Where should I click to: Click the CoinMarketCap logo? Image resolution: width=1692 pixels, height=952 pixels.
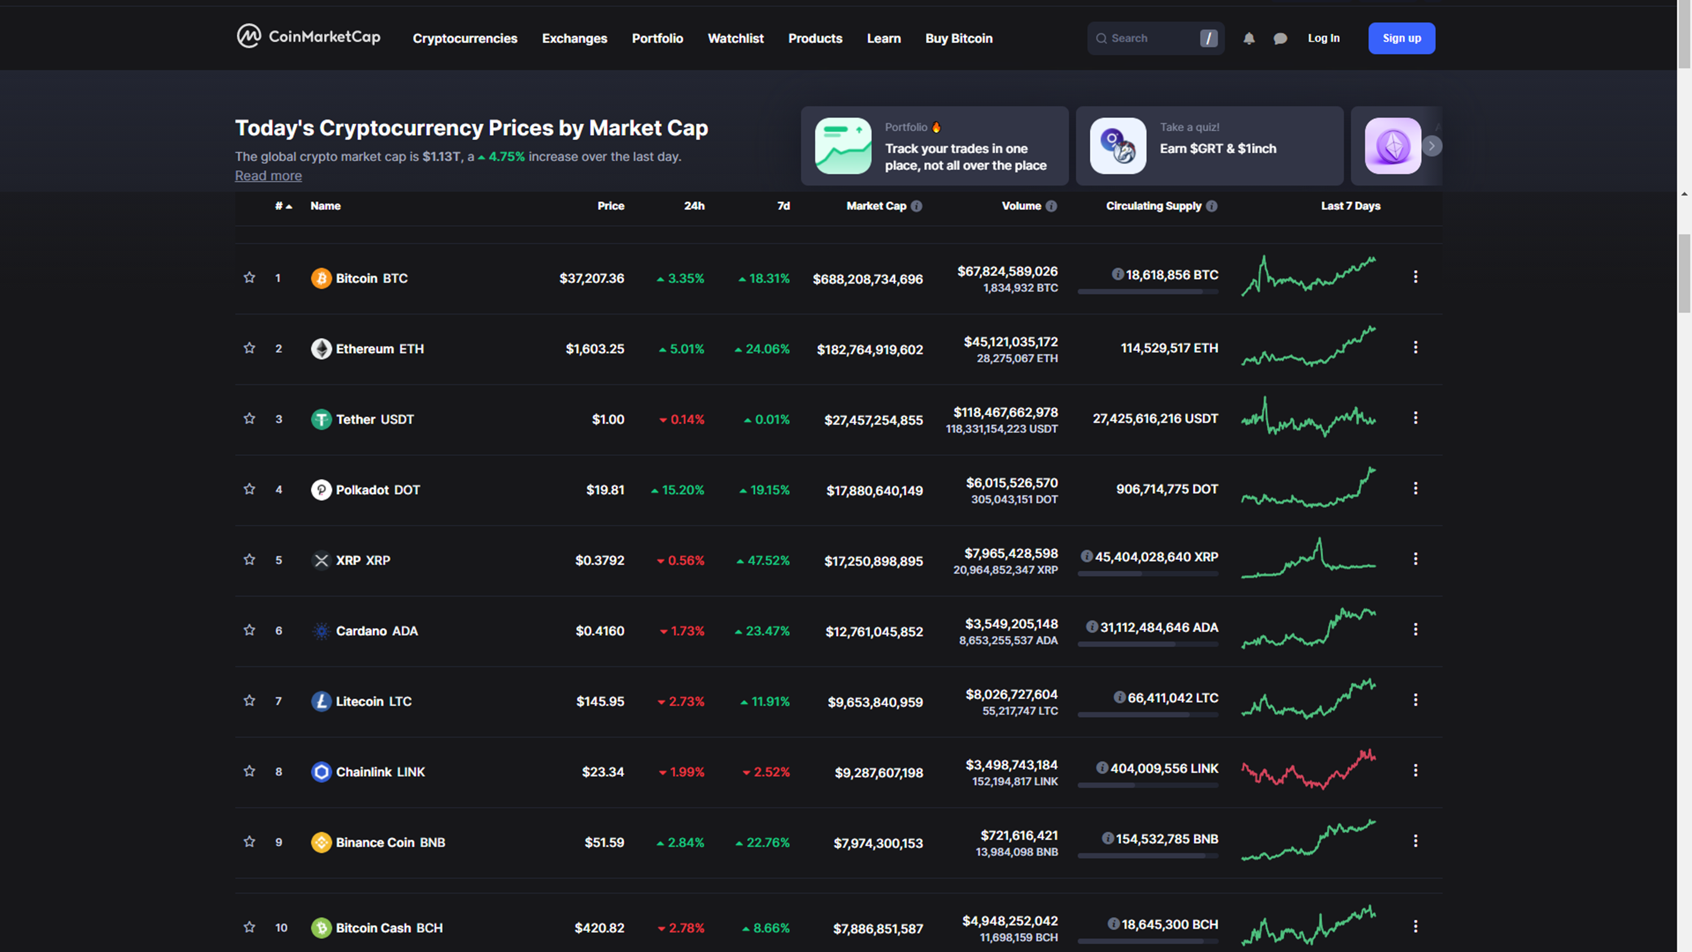click(309, 37)
